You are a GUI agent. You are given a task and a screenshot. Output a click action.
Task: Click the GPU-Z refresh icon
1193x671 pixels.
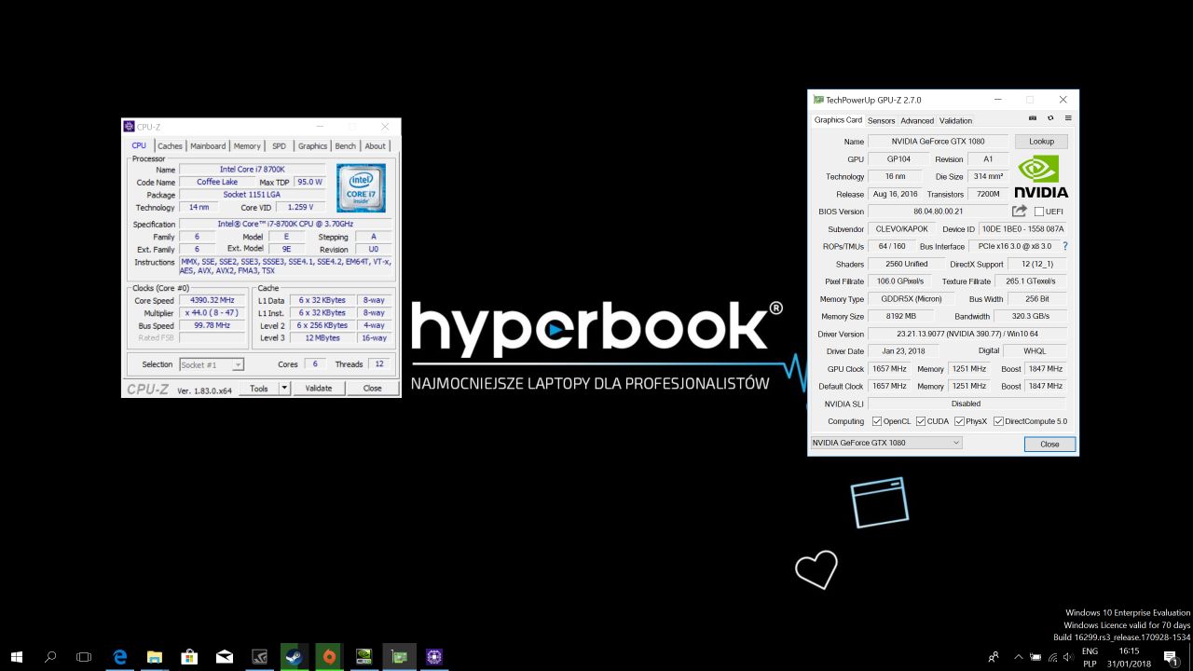[x=1050, y=118]
